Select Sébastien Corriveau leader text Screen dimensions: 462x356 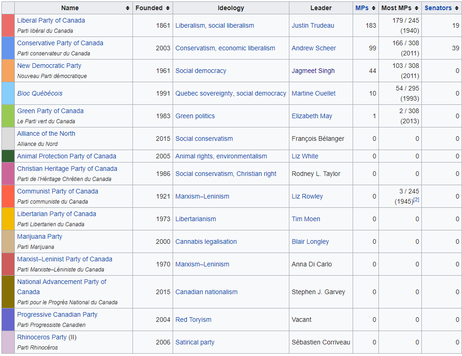[x=321, y=343]
